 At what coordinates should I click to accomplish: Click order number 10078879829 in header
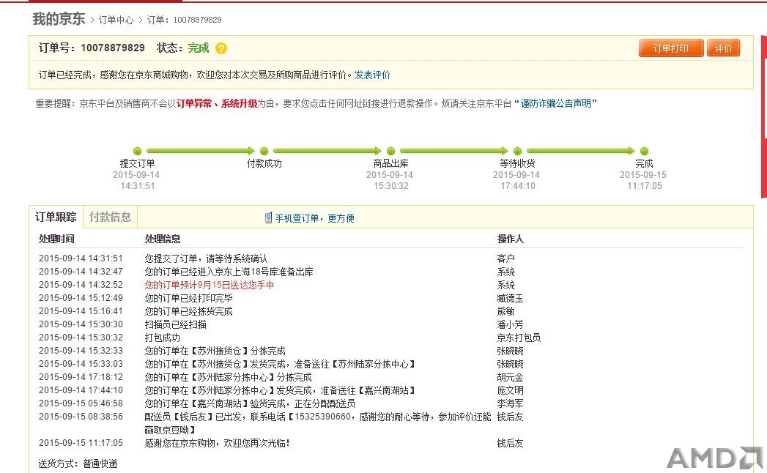click(113, 48)
